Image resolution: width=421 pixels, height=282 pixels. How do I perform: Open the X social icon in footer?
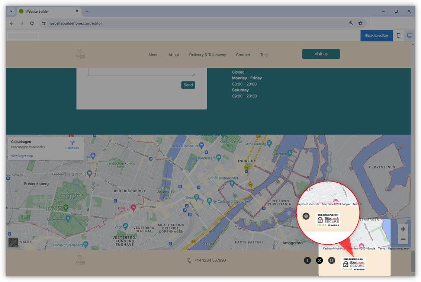coord(319,260)
